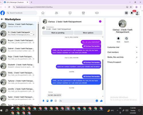Open Gaming controller icon in top navigation

point(97,13)
